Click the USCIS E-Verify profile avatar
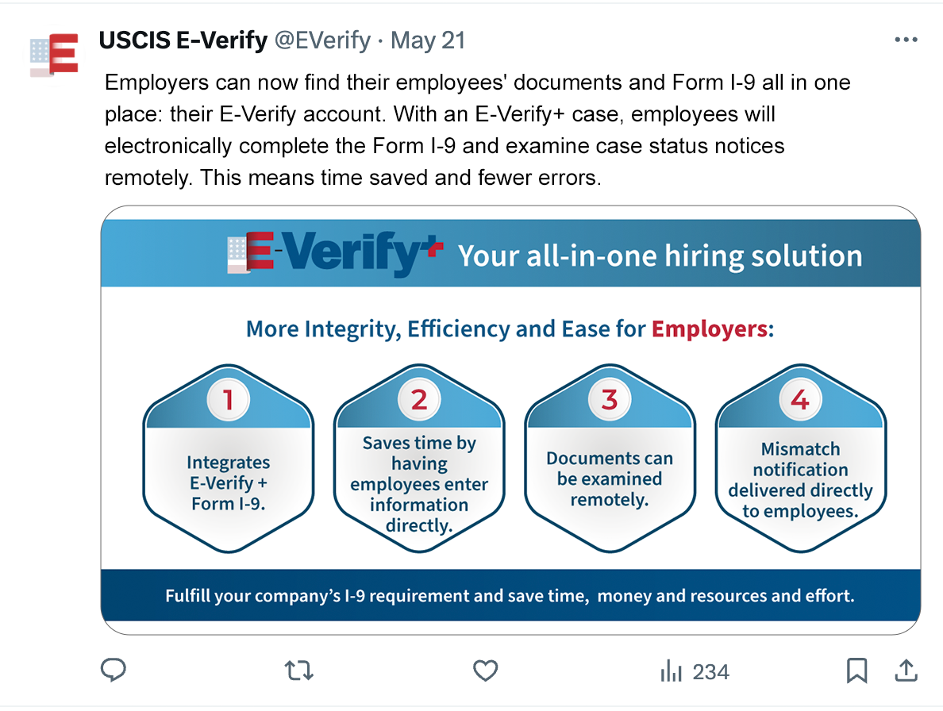This screenshot has width=943, height=711. pyautogui.click(x=54, y=55)
